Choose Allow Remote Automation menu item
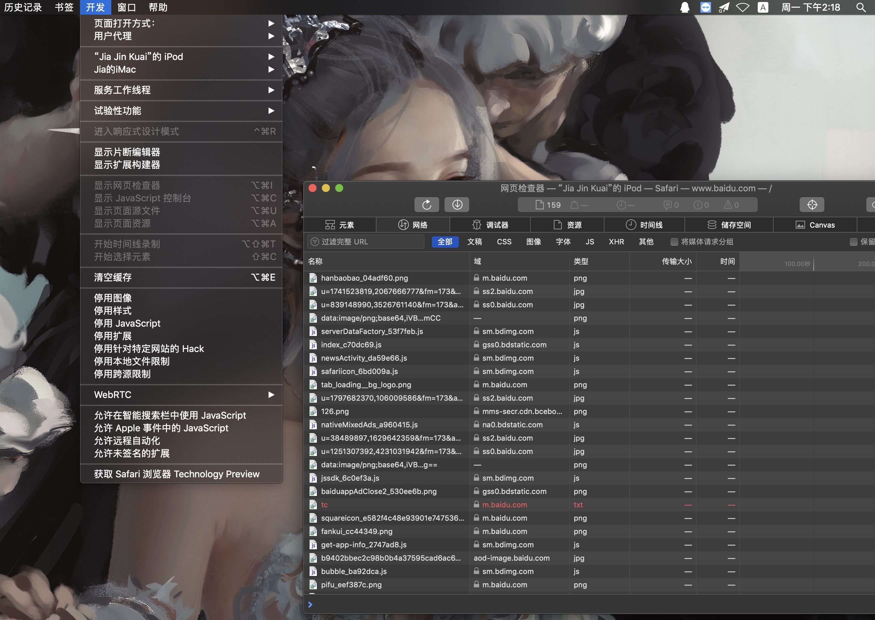 181,441
